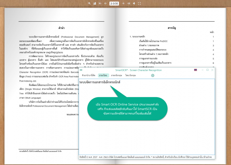Go to the previous page
231x165 pixels.
[105, 3]
